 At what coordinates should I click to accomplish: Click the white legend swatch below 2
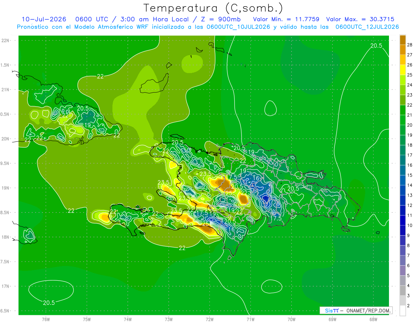[403, 311]
